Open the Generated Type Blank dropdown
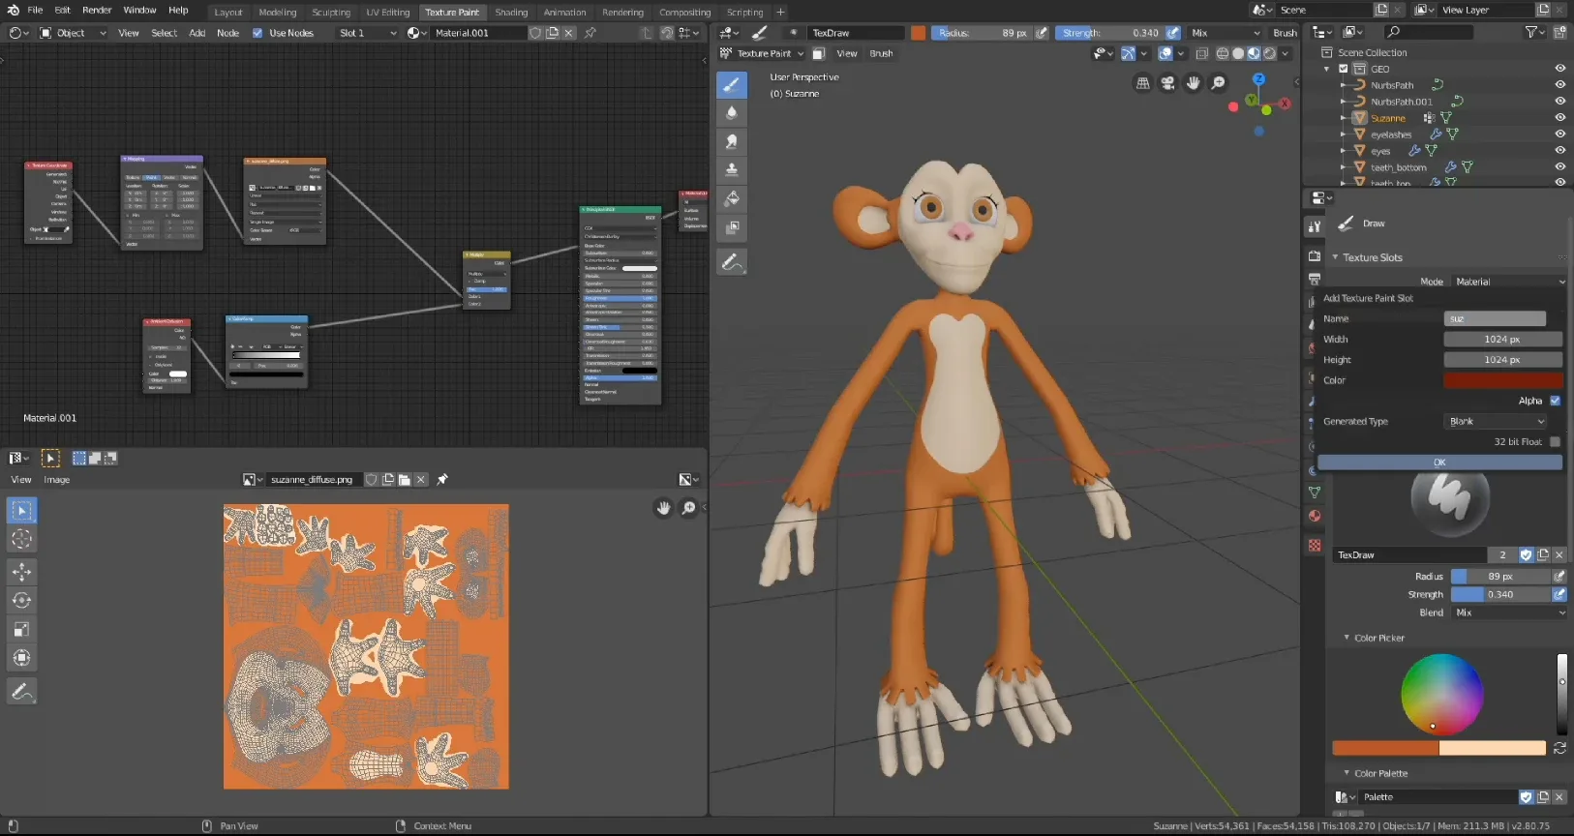The image size is (1574, 836). pos(1497,422)
